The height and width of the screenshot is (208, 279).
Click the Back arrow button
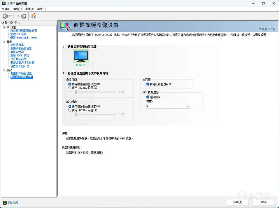(5, 16)
